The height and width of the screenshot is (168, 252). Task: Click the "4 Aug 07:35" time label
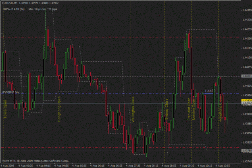(x=133, y=166)
